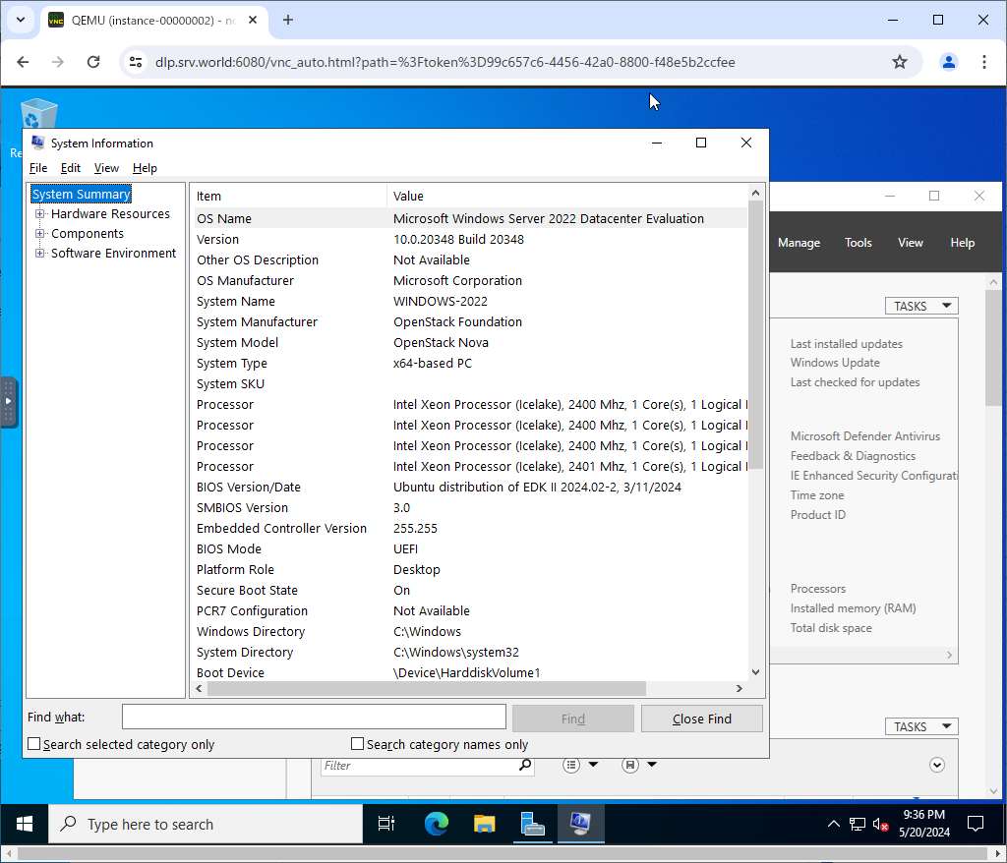The width and height of the screenshot is (1007, 863).
Task: Select System Summary in the tree
Action: [81, 194]
